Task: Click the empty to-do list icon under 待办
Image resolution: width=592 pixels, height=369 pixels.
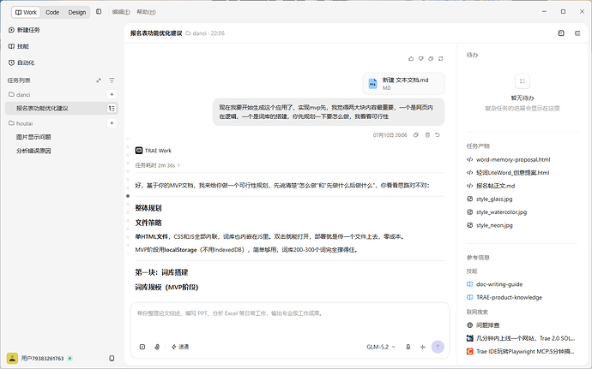Action: pos(523,81)
